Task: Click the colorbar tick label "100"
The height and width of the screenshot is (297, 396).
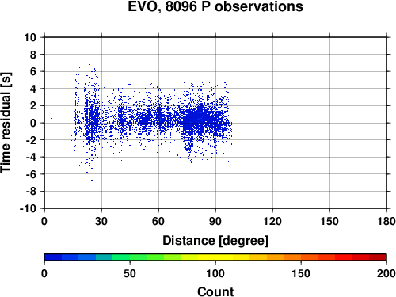Action: [x=215, y=273]
